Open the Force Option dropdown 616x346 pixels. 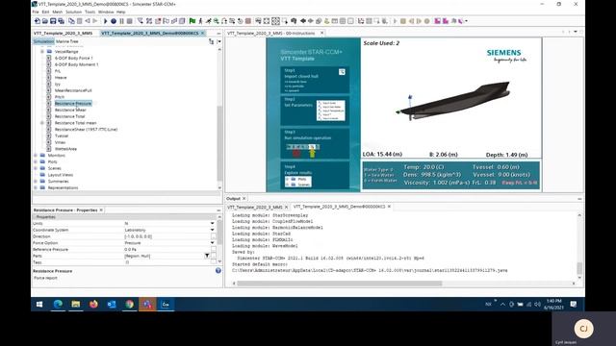click(x=212, y=243)
